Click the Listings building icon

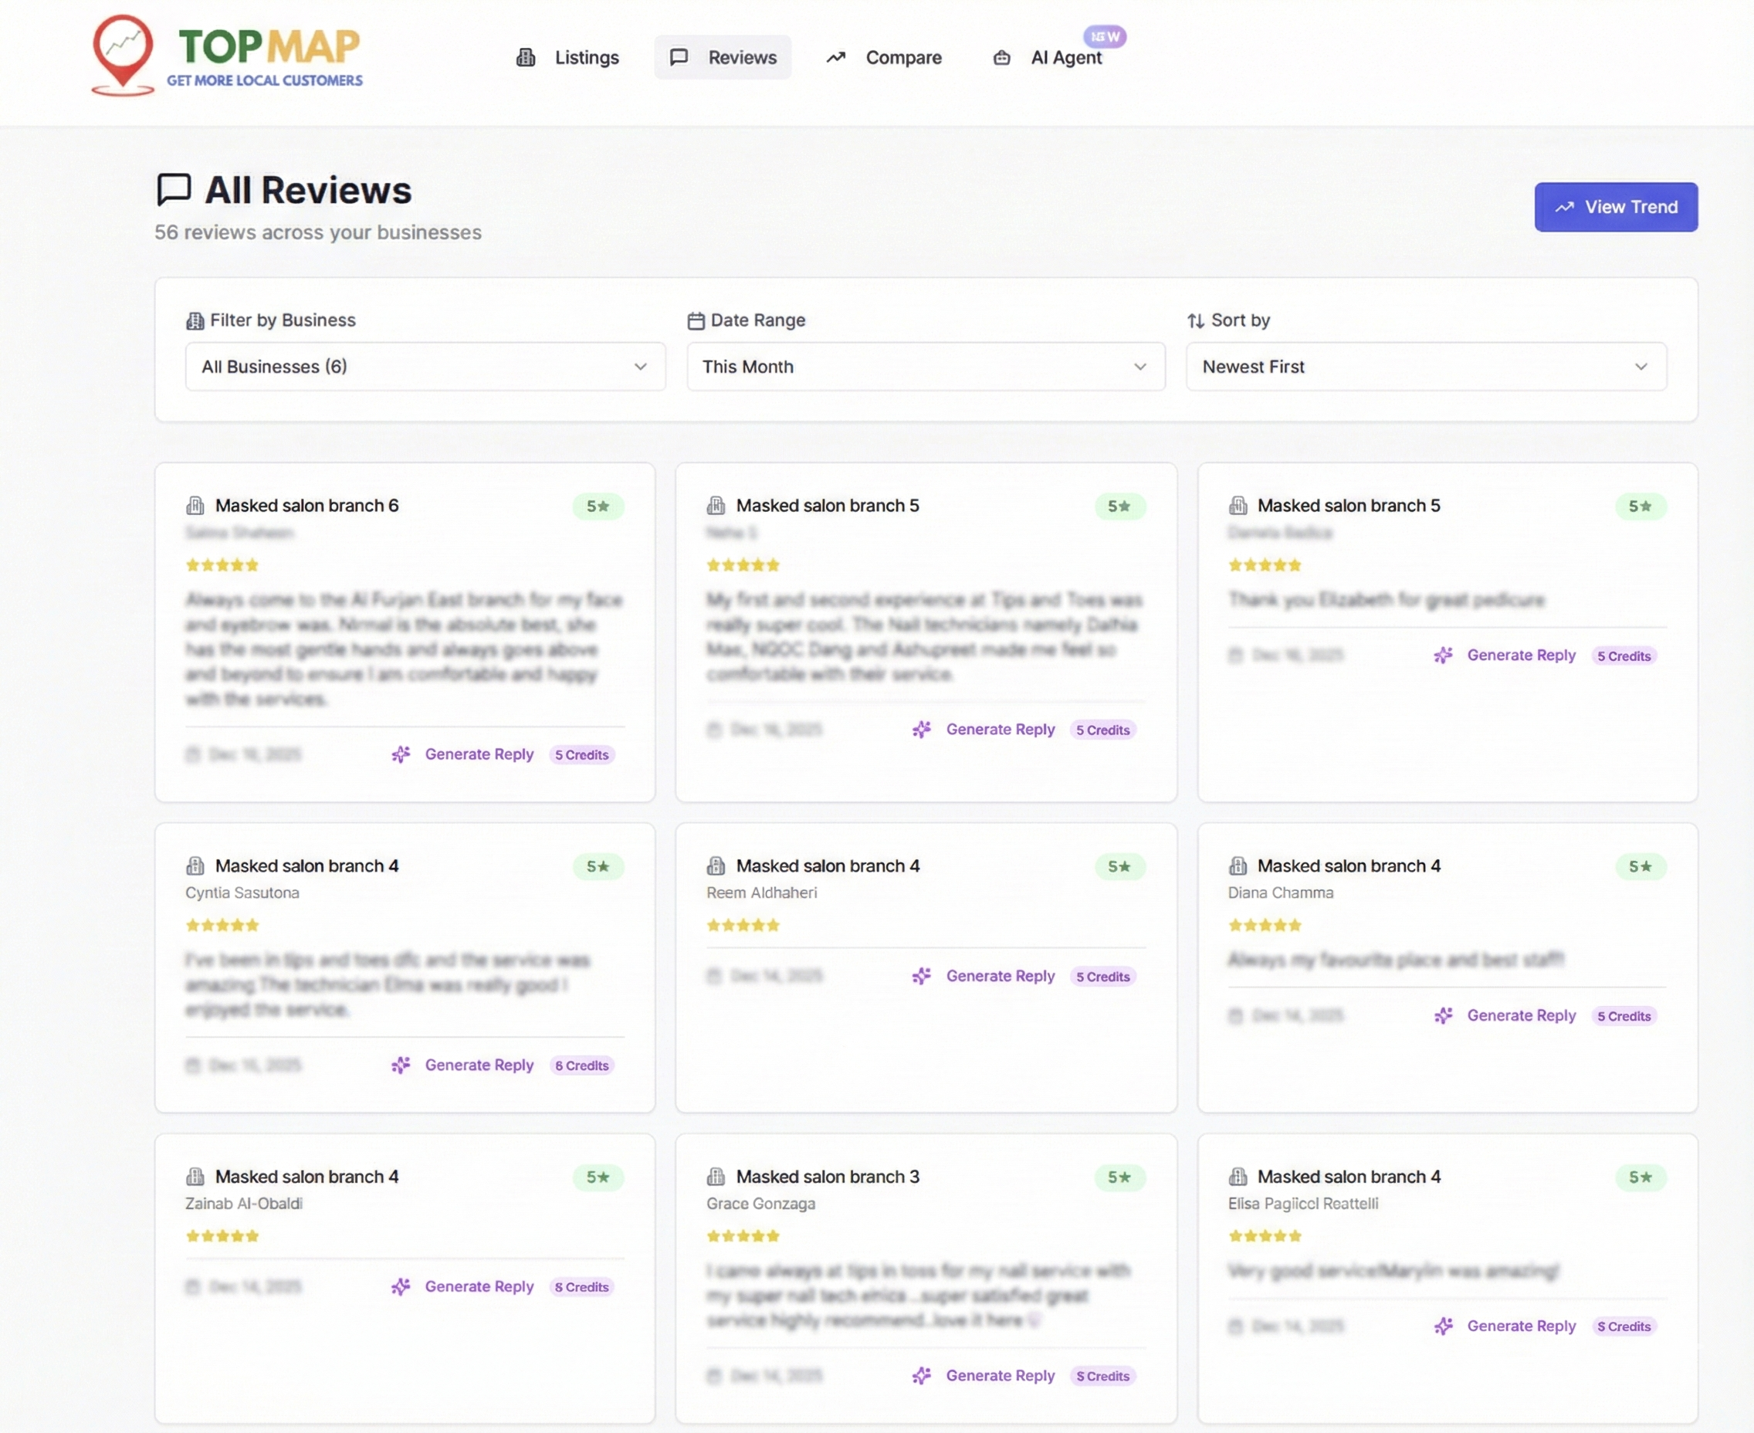(526, 58)
